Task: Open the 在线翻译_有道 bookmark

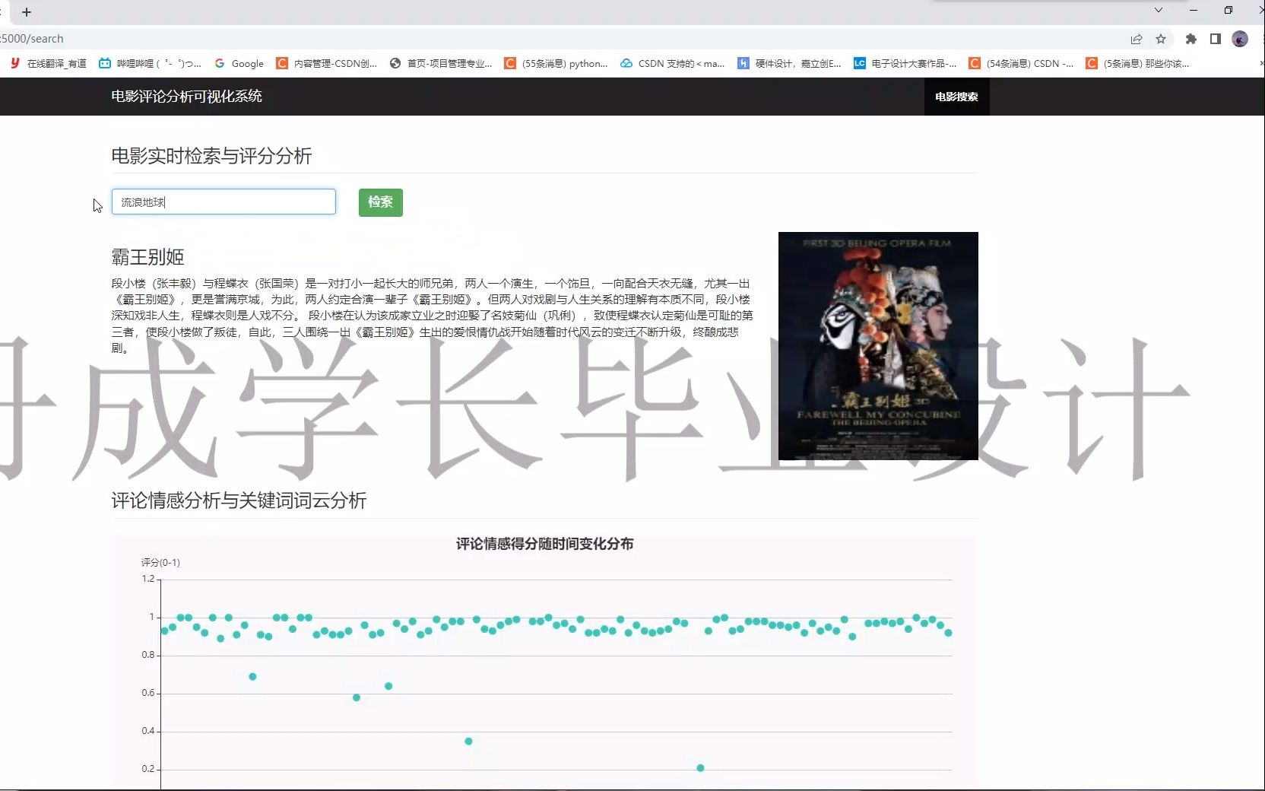Action: pyautogui.click(x=49, y=63)
